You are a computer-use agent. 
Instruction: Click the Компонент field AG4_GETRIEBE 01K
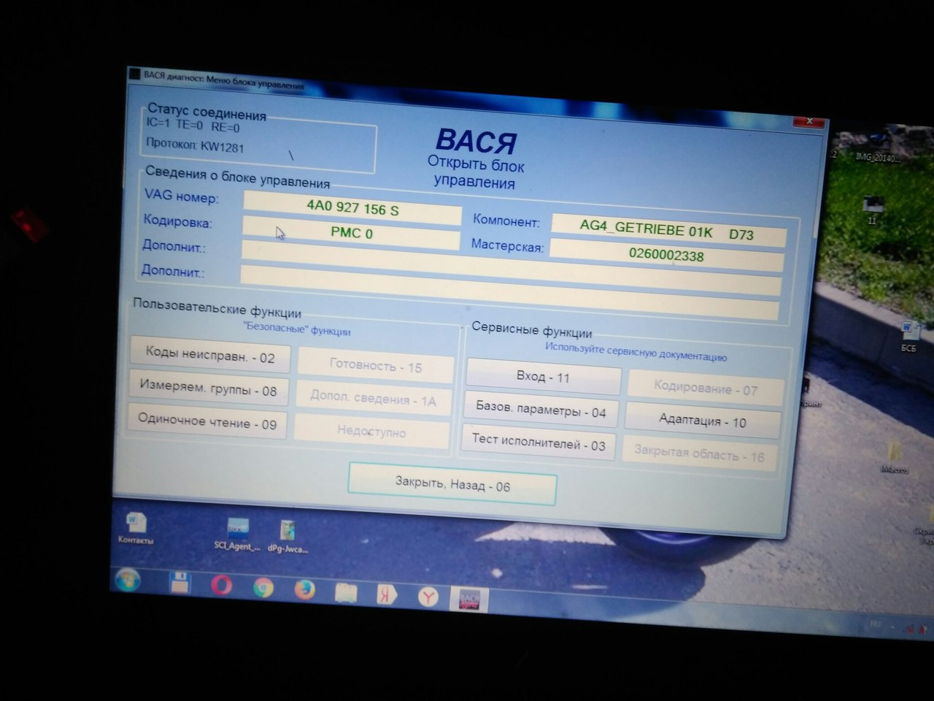tap(669, 231)
